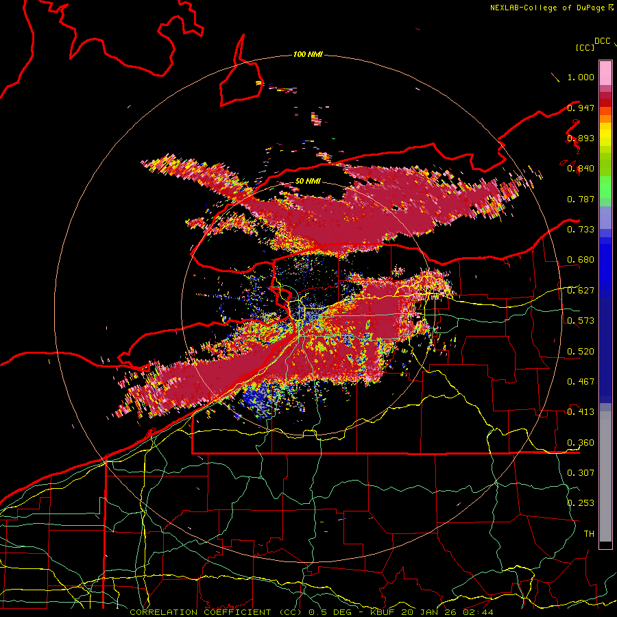Select the 0.893 value on the CC scale
This screenshot has width=617, height=617.
581,138
